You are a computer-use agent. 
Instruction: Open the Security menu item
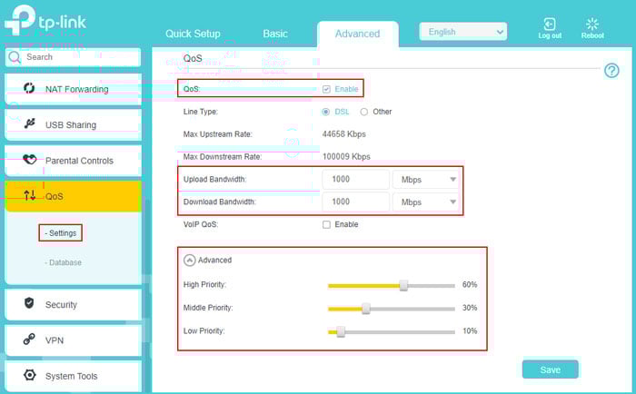[x=74, y=304]
